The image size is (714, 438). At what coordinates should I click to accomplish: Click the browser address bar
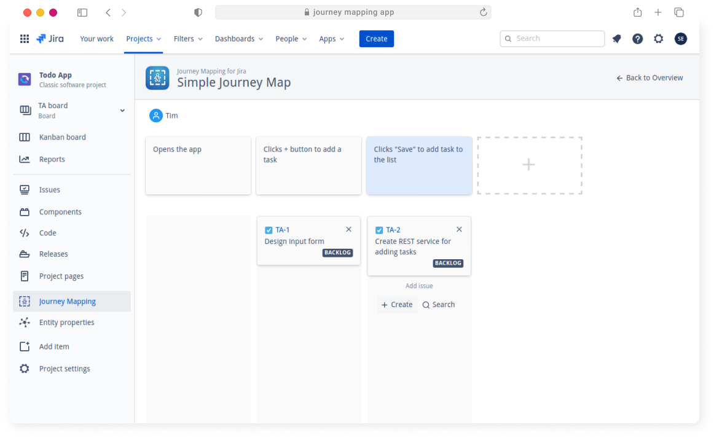tap(353, 12)
